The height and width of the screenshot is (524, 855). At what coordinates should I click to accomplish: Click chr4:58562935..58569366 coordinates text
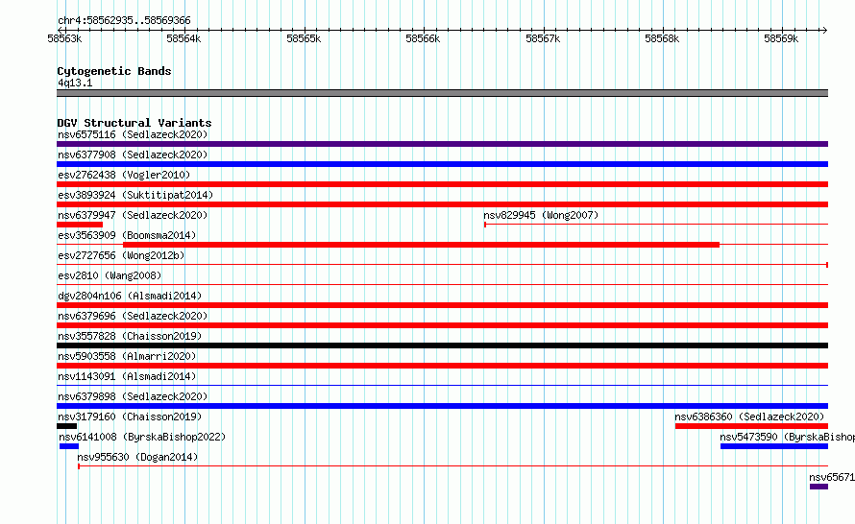coord(124,20)
